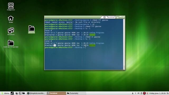The height and width of the screenshot is (95, 169).
Task: Click the 'chmod +t gourav' command text
Action: click(x=93, y=37)
